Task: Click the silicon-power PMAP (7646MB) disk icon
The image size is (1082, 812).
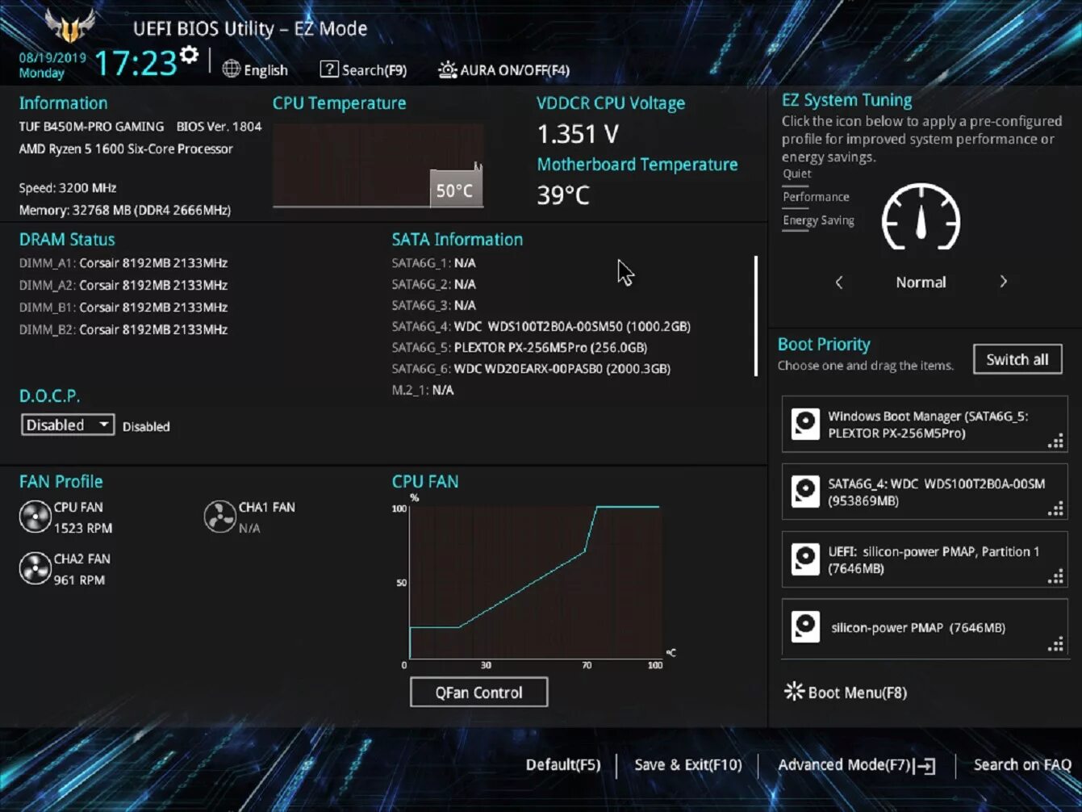Action: tap(805, 627)
